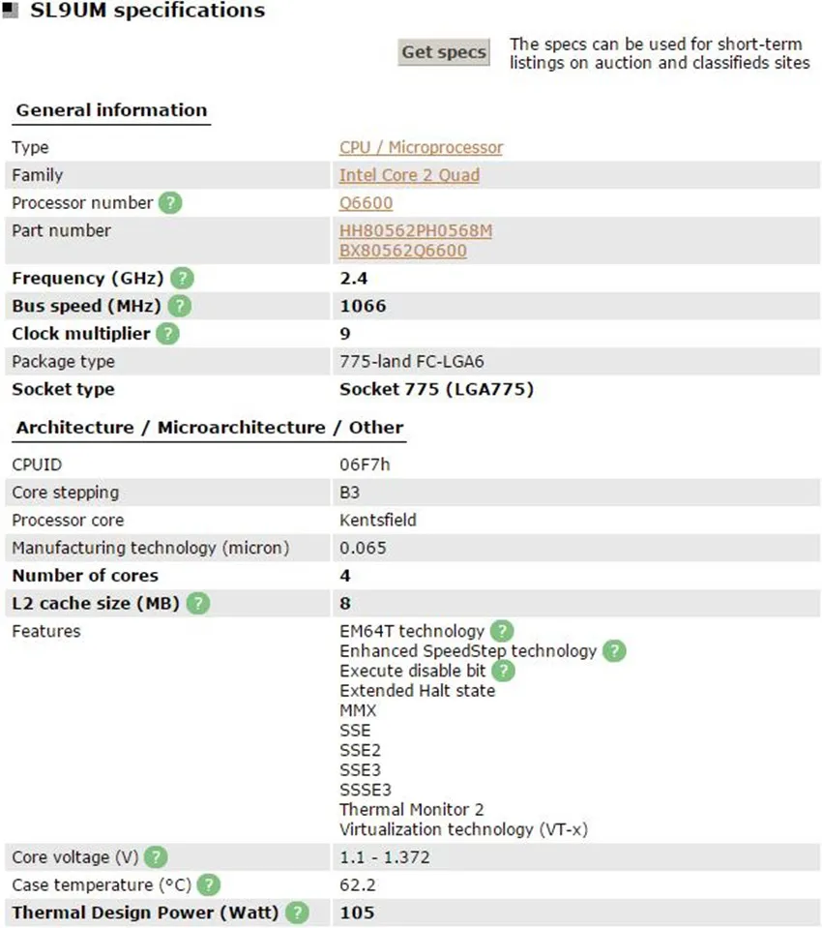Open the Clock multiplier help icon
Viewport: 822px width, 928px height.
(168, 334)
